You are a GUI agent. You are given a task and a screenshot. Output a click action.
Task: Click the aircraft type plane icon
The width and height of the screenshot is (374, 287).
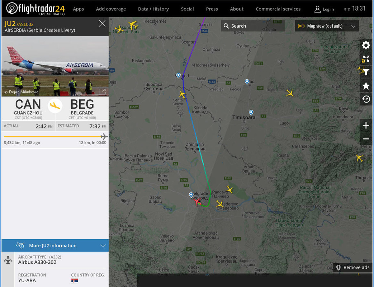click(x=8, y=260)
